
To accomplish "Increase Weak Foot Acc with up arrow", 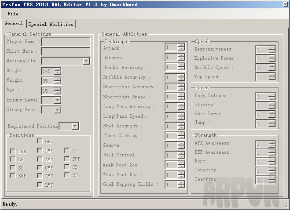I will (x=181, y=163).
